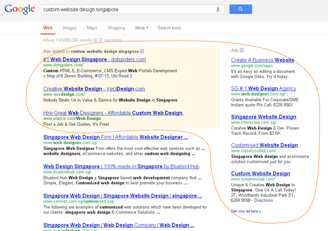Open Search tools options
Screen dimensions: 328x231
pyautogui.click(x=169, y=28)
